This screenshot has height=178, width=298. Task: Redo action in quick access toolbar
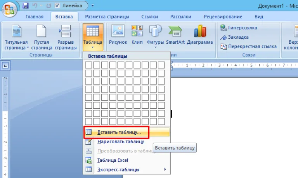[49, 6]
